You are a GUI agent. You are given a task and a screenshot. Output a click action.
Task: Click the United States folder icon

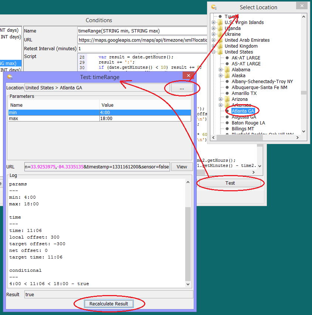(220, 52)
